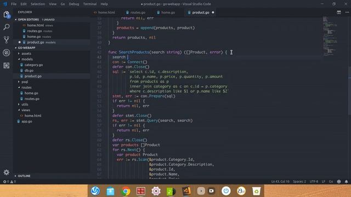Select product.go in Open Editors list
This screenshot has width=351, height=197.
[x=35, y=42]
